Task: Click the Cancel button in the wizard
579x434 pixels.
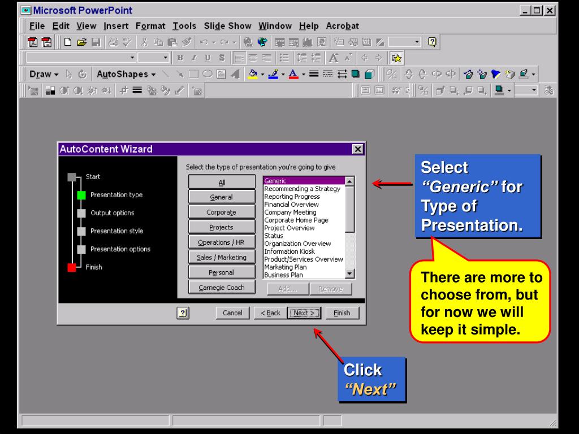Action: pyautogui.click(x=232, y=313)
